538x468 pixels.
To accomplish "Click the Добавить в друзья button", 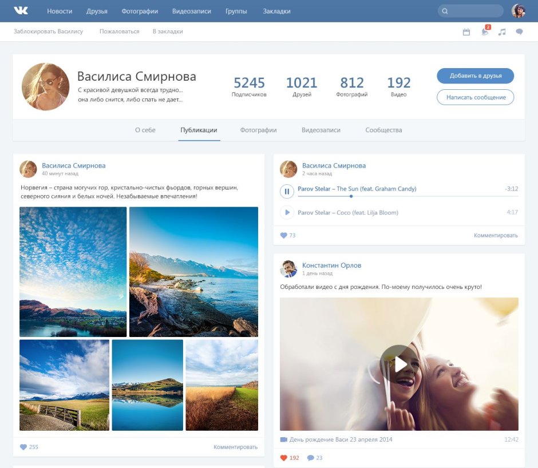I will tap(475, 76).
